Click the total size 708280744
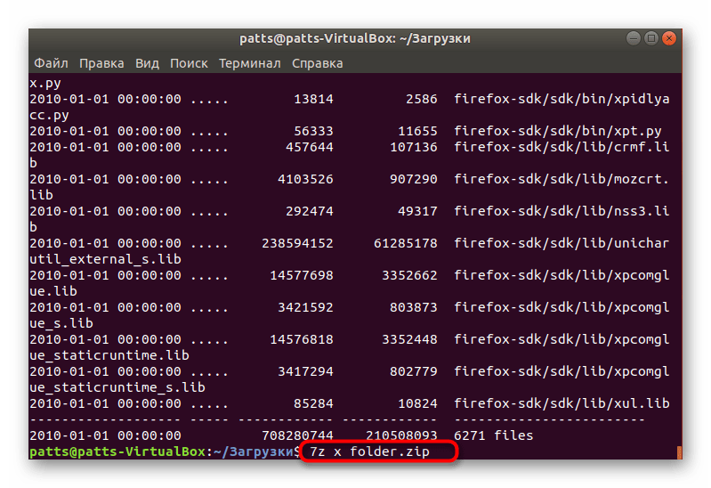 click(x=297, y=435)
